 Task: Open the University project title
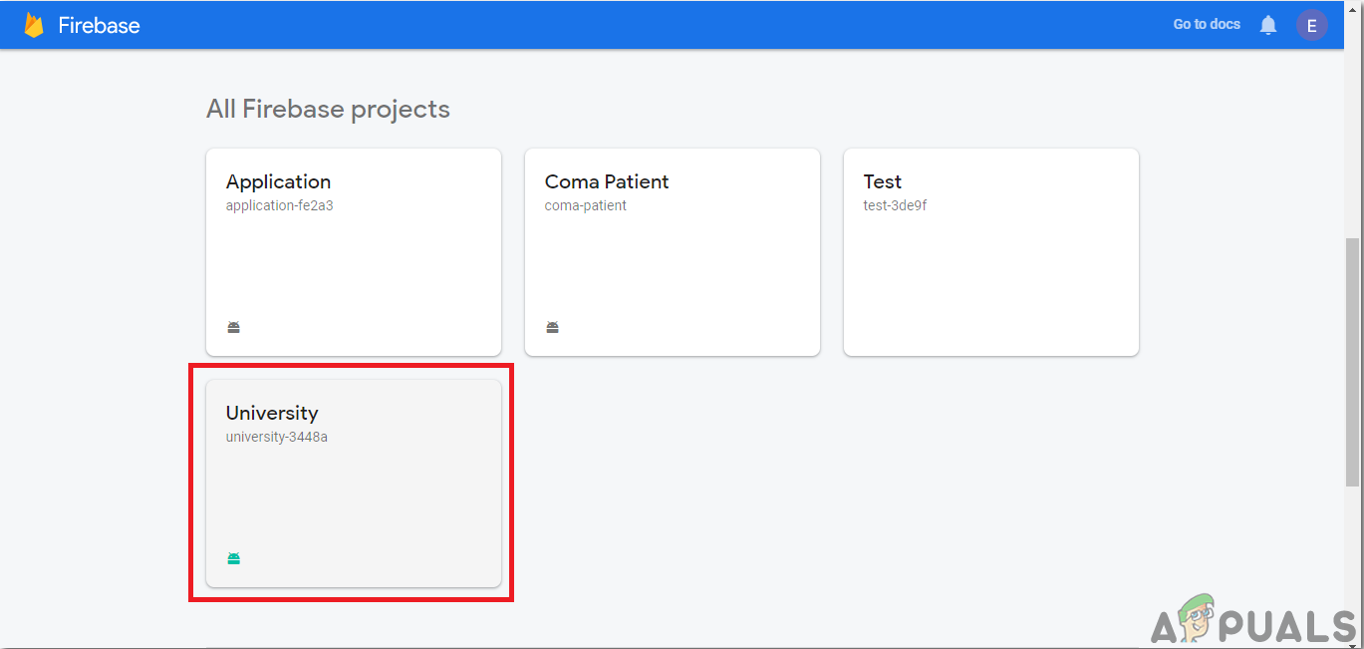pyautogui.click(x=272, y=413)
